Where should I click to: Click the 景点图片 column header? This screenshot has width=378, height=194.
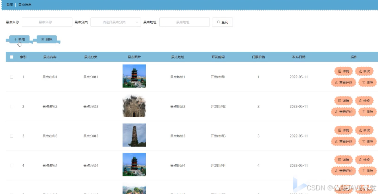pos(134,57)
